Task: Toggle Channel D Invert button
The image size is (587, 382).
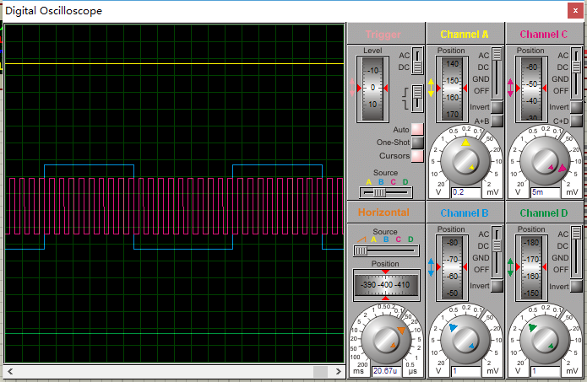Action: coord(577,286)
